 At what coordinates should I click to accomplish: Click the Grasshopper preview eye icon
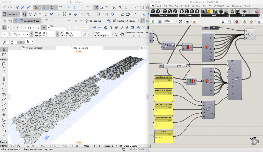pyautogui.click(x=187, y=22)
